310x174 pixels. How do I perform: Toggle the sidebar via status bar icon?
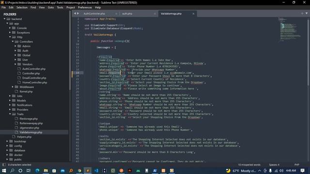pyautogui.click(x=4, y=165)
